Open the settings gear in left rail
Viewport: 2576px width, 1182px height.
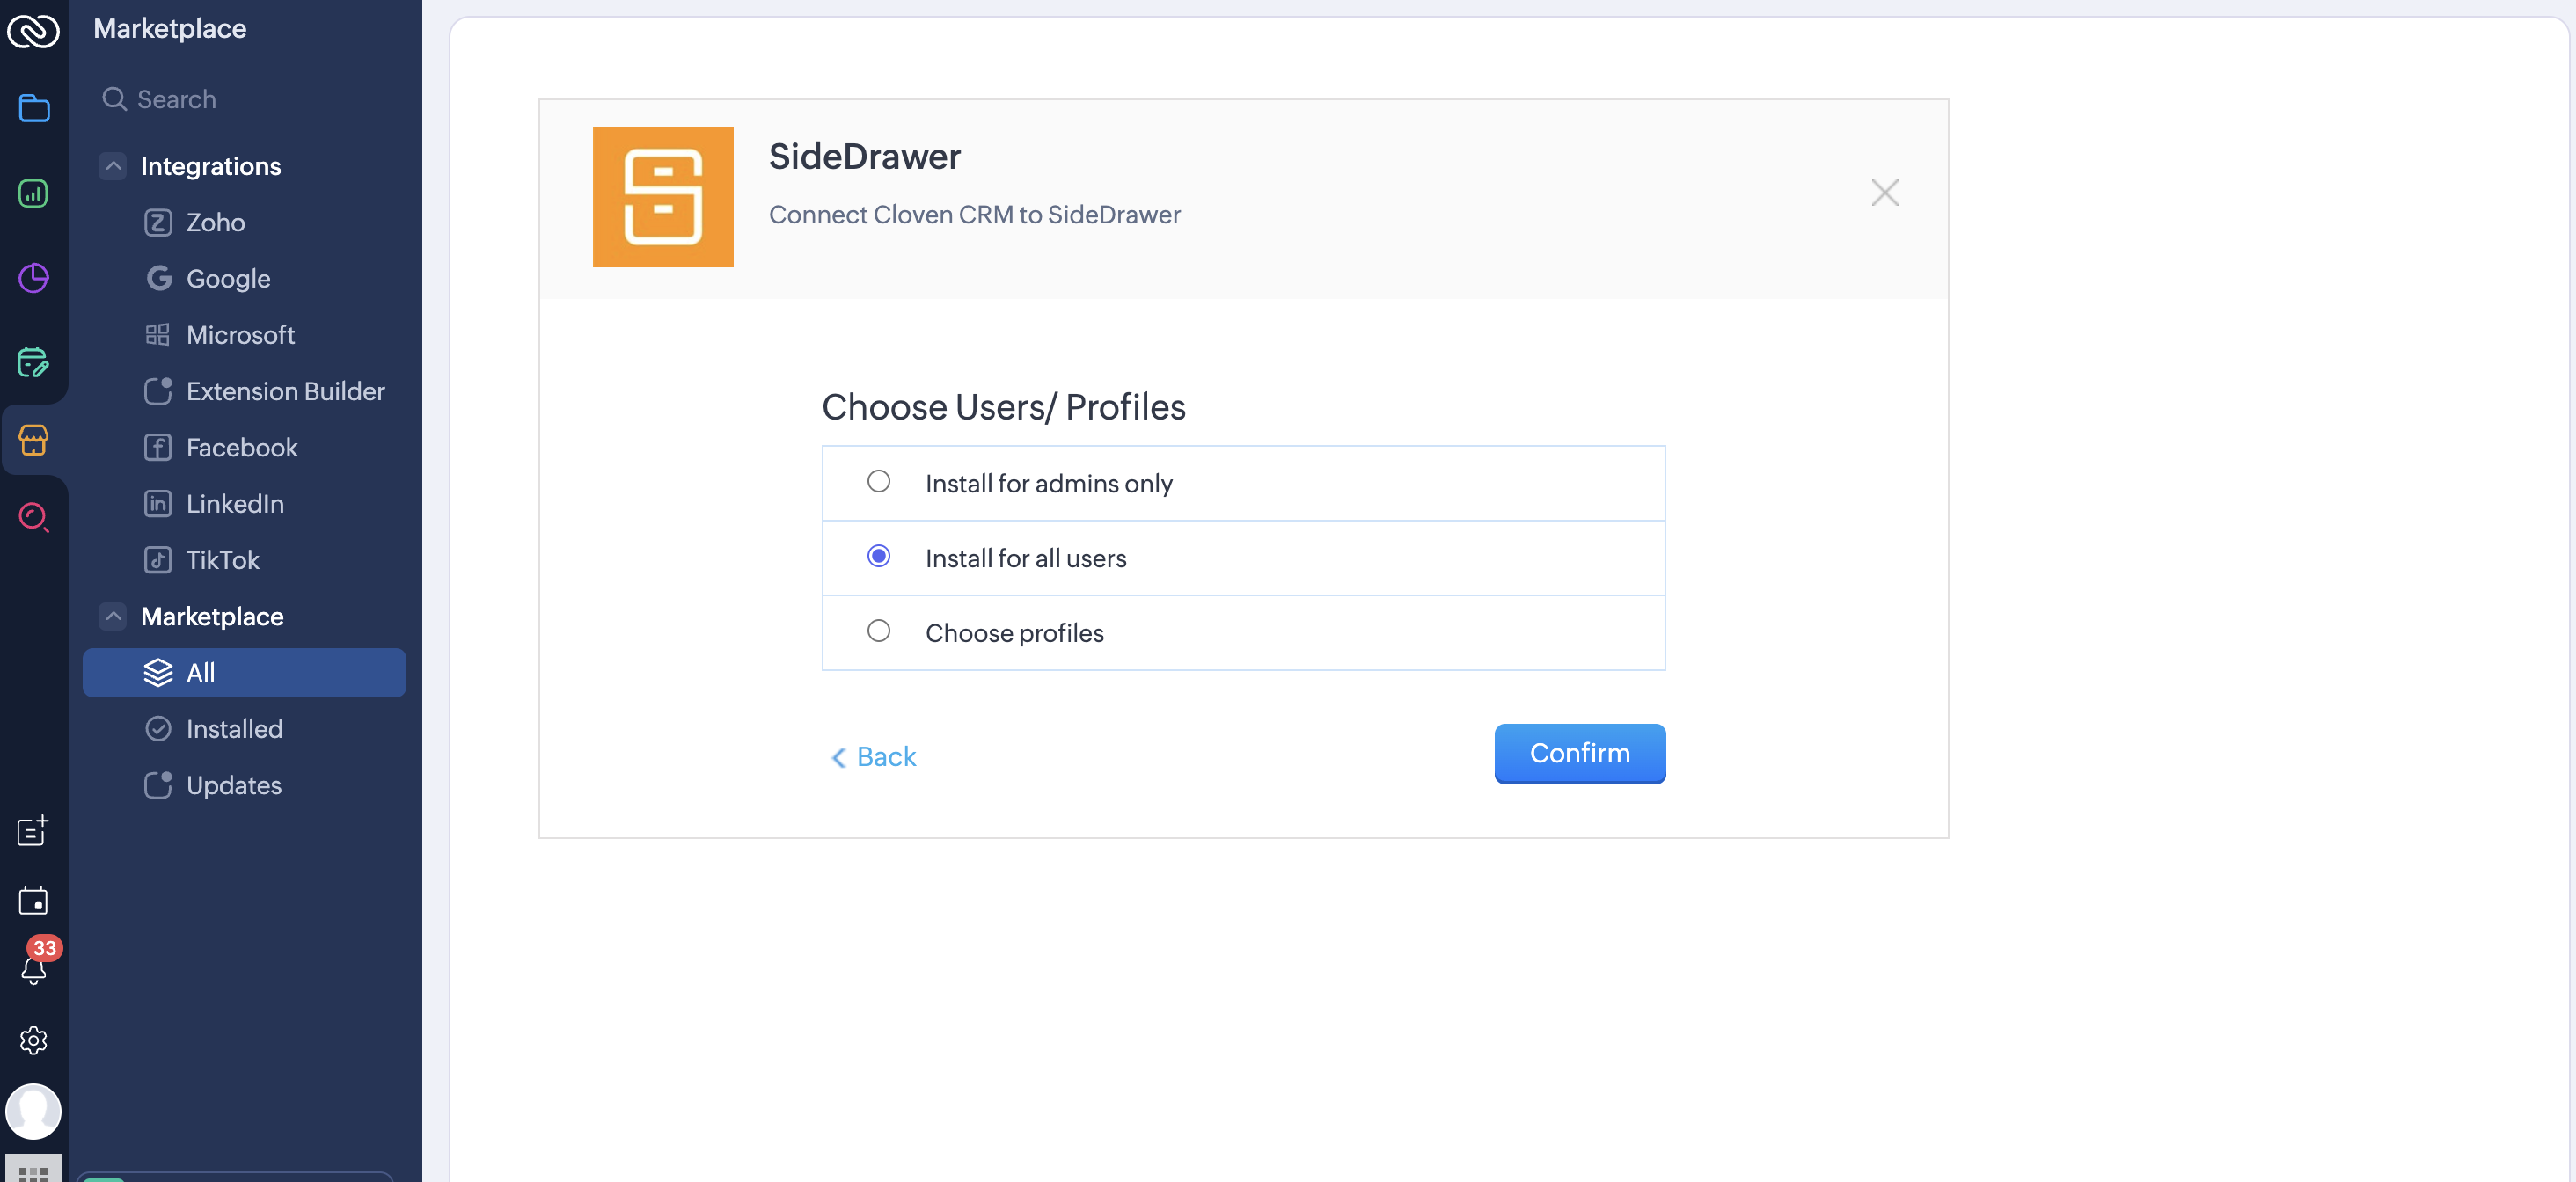point(33,1040)
